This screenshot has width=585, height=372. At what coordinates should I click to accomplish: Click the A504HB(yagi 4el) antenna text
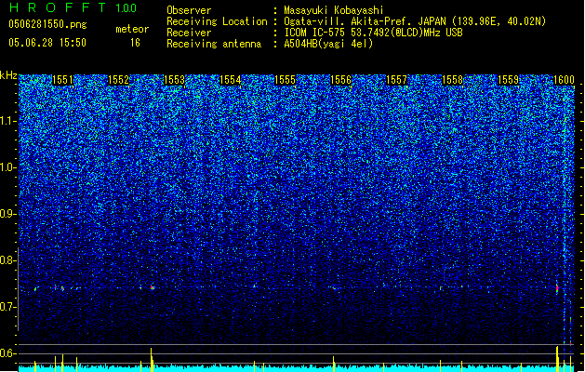coord(328,44)
